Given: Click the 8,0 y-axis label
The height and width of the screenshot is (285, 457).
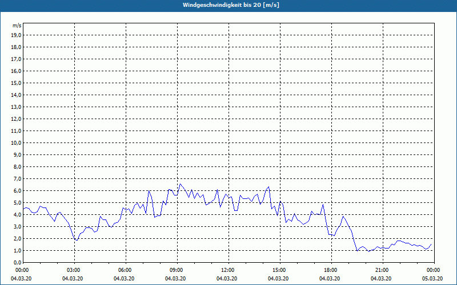Looking at the screenshot, I should 17,166.
